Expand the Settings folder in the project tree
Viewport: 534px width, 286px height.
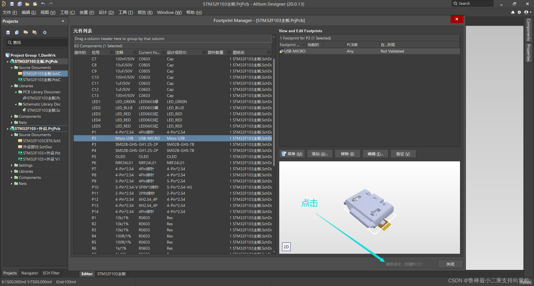point(12,165)
